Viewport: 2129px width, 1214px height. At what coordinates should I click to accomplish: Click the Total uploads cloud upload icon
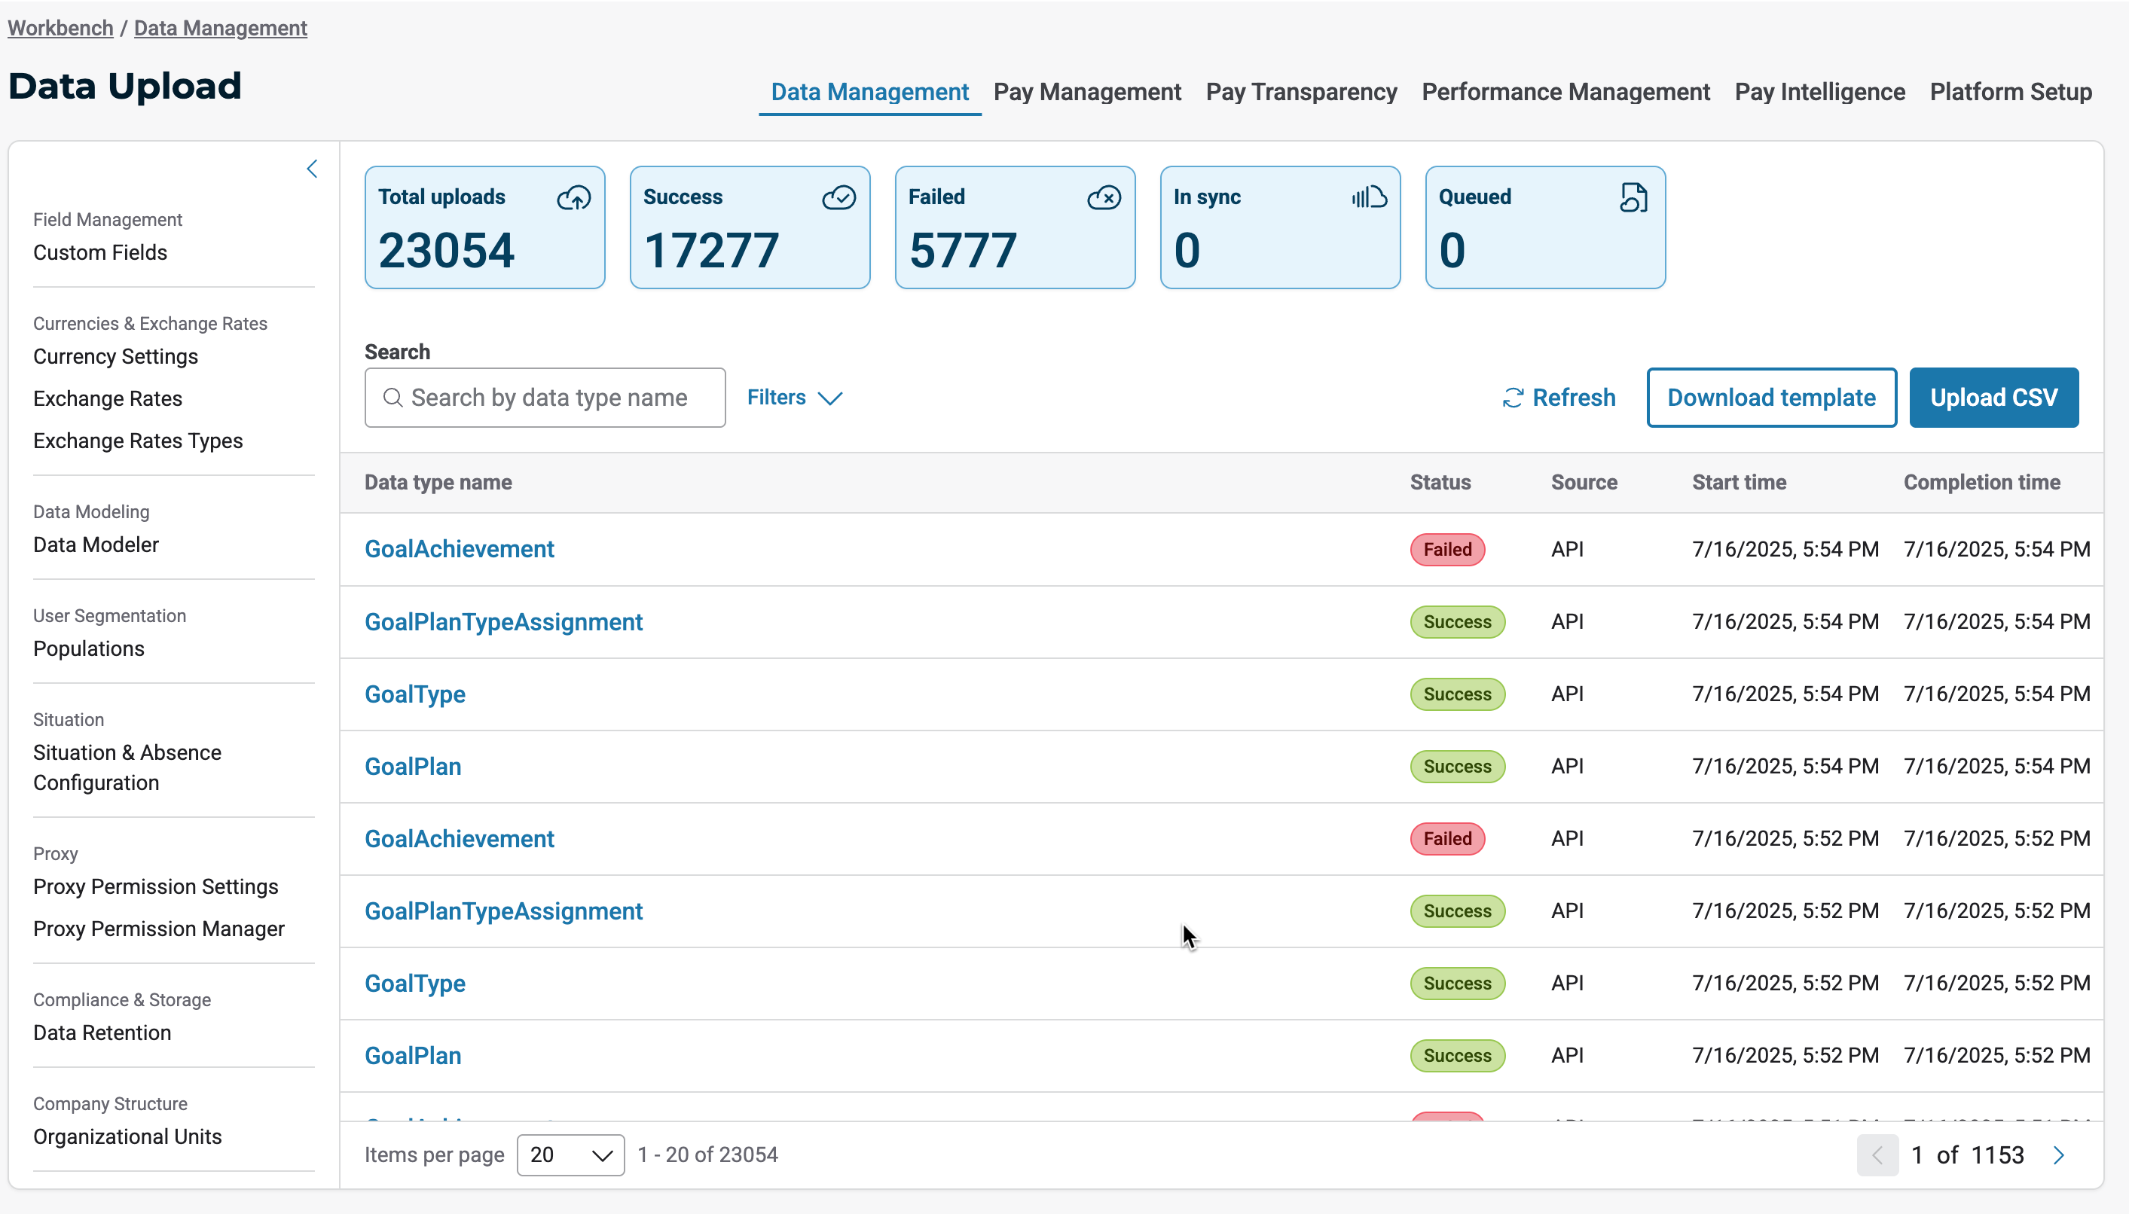coord(574,197)
